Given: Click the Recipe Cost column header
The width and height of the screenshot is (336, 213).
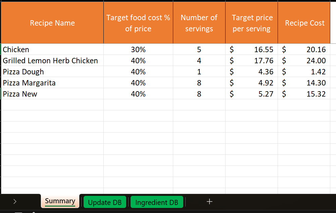Looking at the screenshot, I should pyautogui.click(x=304, y=23).
